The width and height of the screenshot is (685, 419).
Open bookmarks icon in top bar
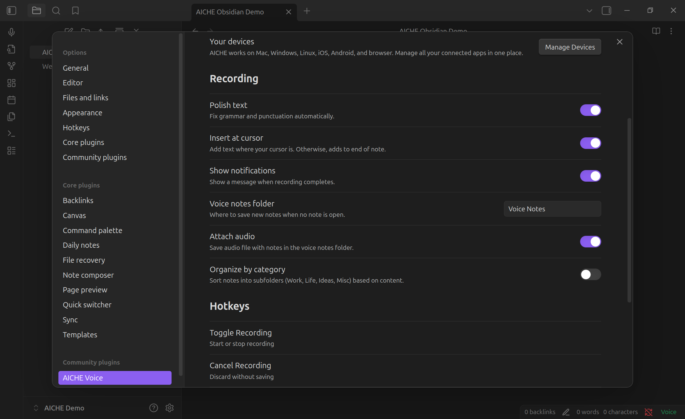(x=75, y=11)
